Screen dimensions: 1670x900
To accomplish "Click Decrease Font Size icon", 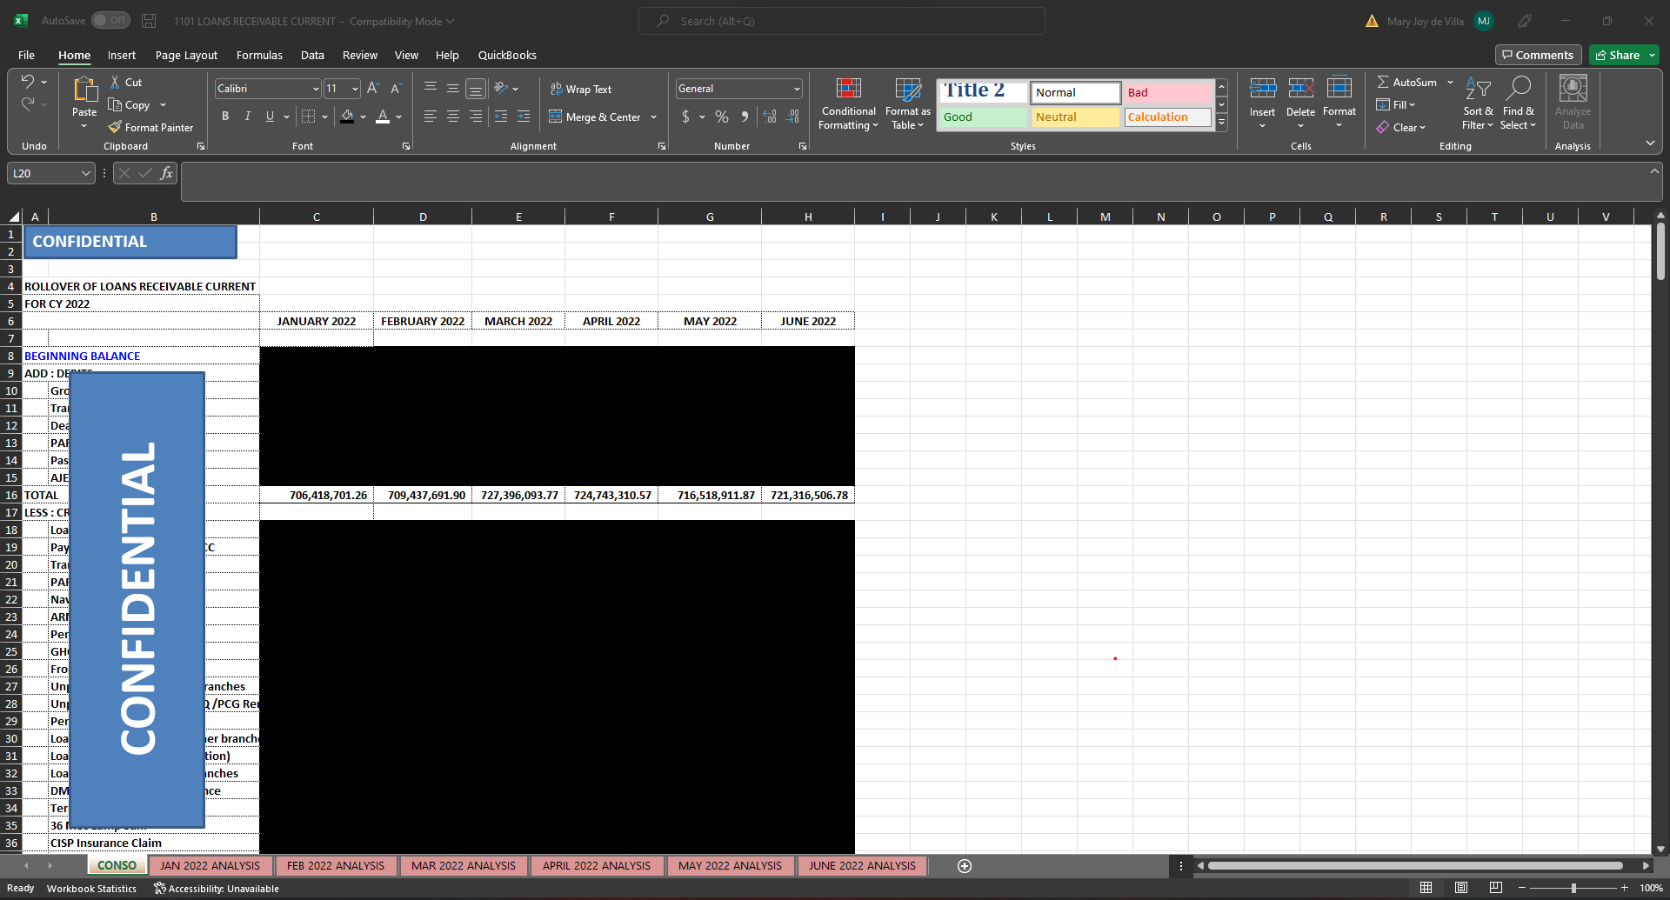I will pyautogui.click(x=396, y=89).
